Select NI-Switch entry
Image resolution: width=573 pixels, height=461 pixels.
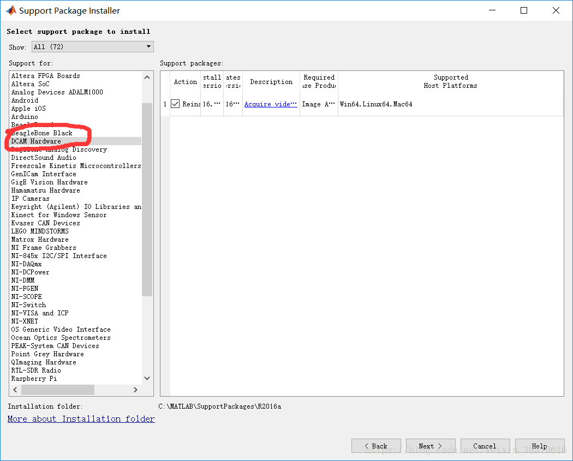(x=76, y=304)
